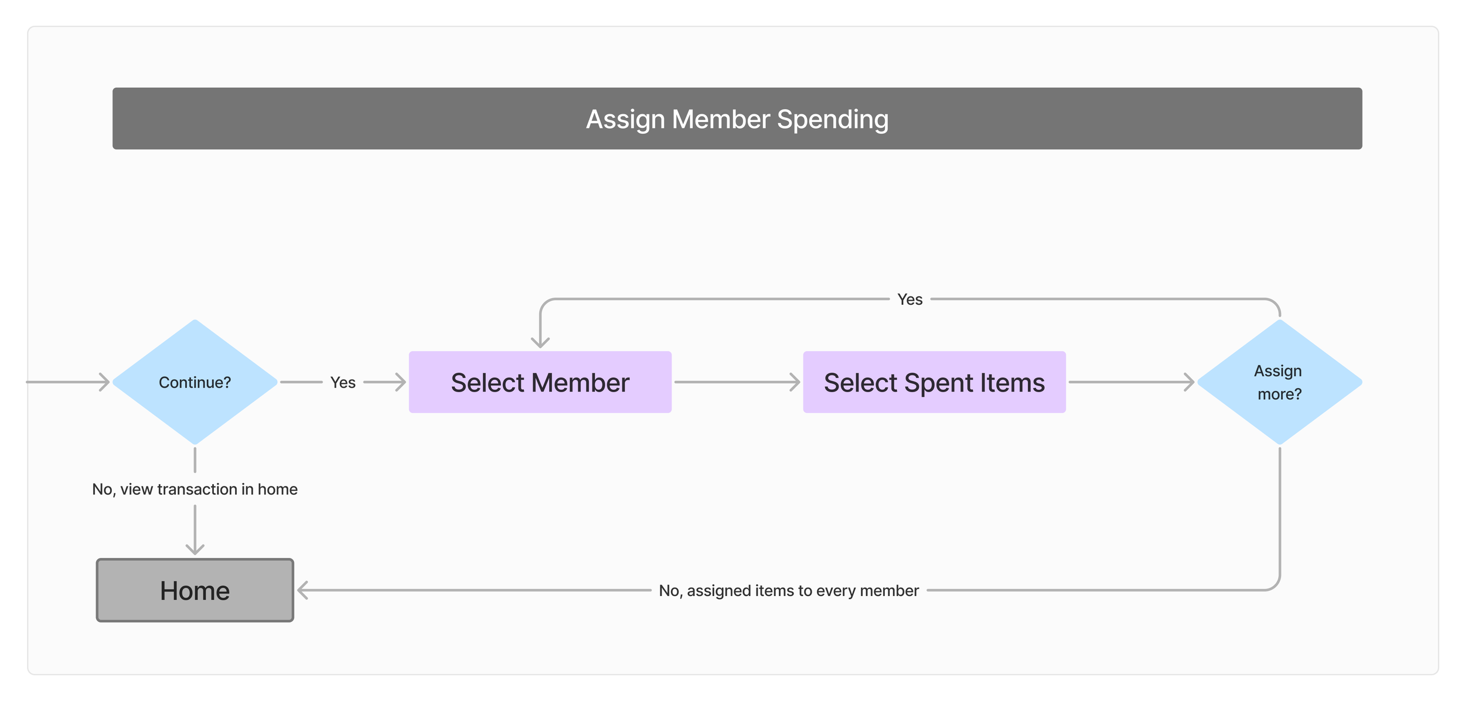Select the Assign more? decision diamond
Image resolution: width=1465 pixels, height=701 pixels.
point(1279,382)
